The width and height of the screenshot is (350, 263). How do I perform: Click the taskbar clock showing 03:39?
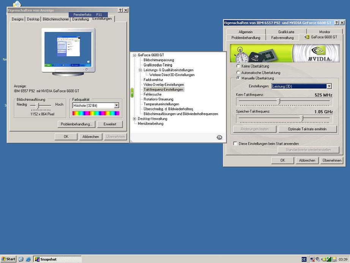343,259
